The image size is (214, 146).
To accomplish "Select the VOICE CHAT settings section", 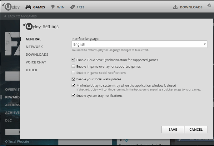I will coord(36,62).
